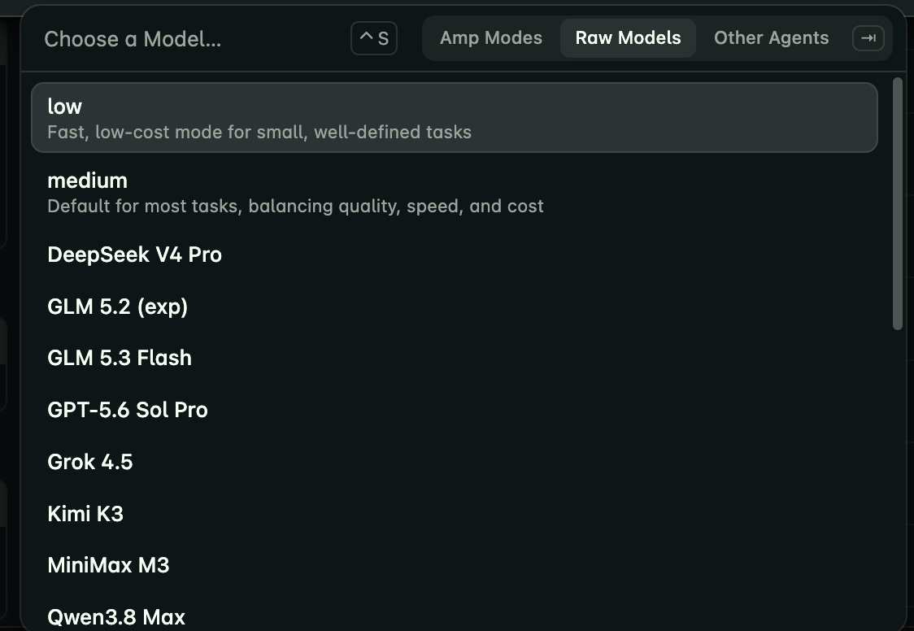Click the low mode description text
The width and height of the screenshot is (914, 631).
click(x=259, y=133)
